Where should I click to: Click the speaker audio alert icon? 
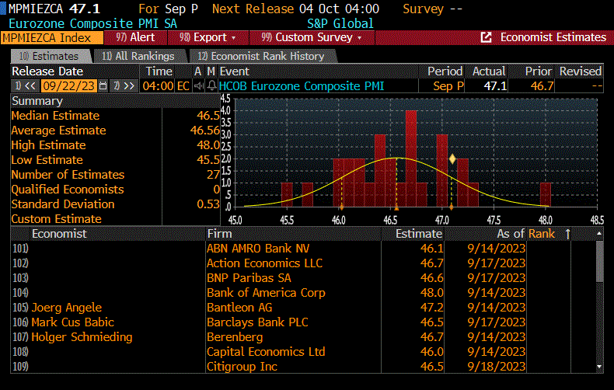pos(199,85)
